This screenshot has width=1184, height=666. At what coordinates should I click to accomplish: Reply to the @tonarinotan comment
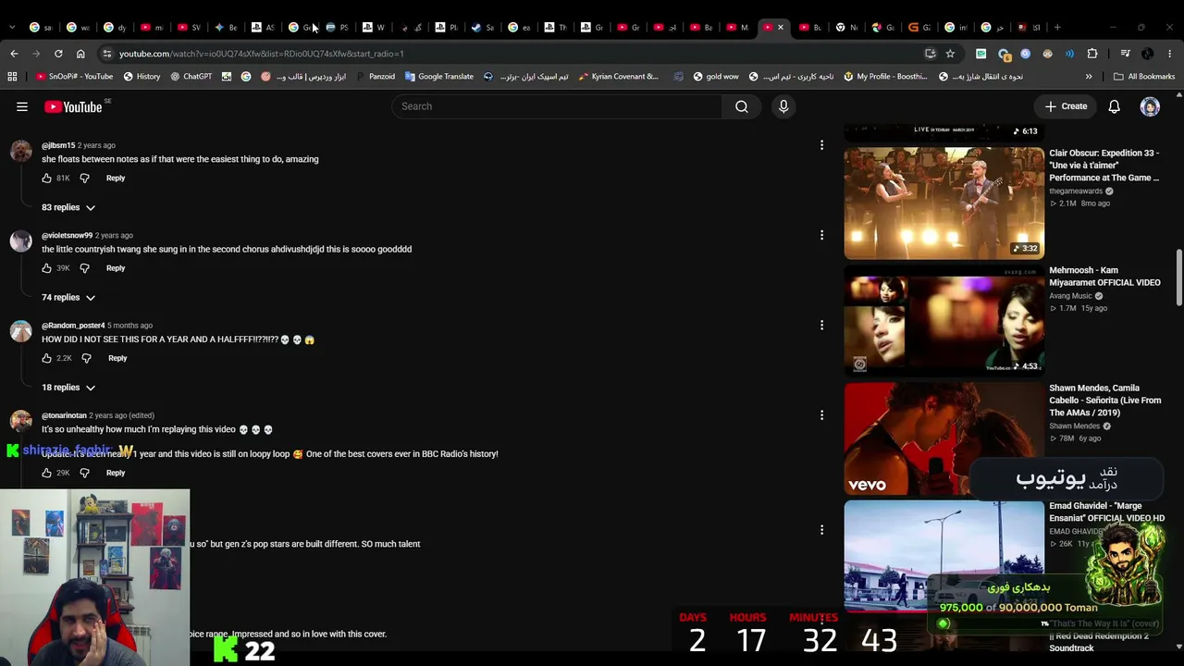click(x=116, y=473)
